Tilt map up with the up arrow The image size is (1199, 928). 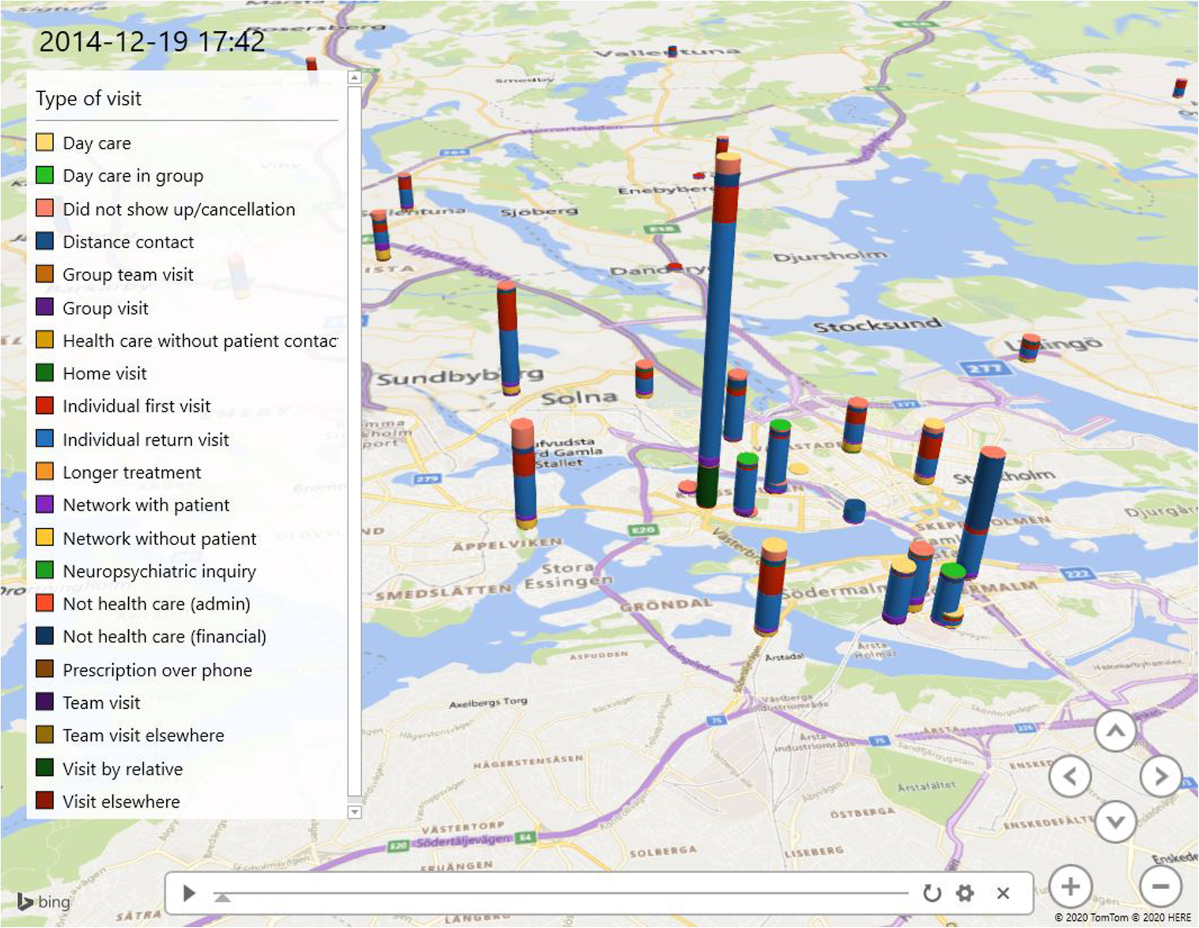tap(1115, 731)
